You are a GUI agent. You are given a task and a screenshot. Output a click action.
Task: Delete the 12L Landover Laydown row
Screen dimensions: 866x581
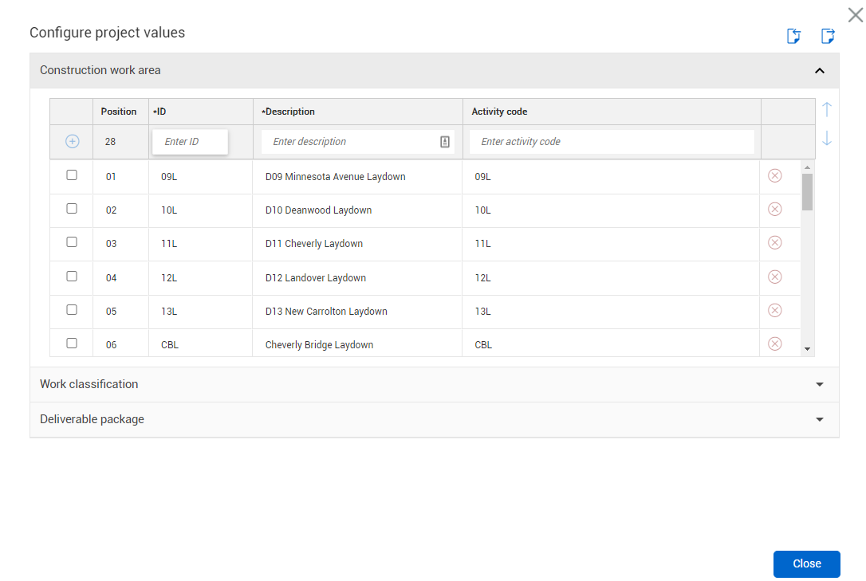775,277
